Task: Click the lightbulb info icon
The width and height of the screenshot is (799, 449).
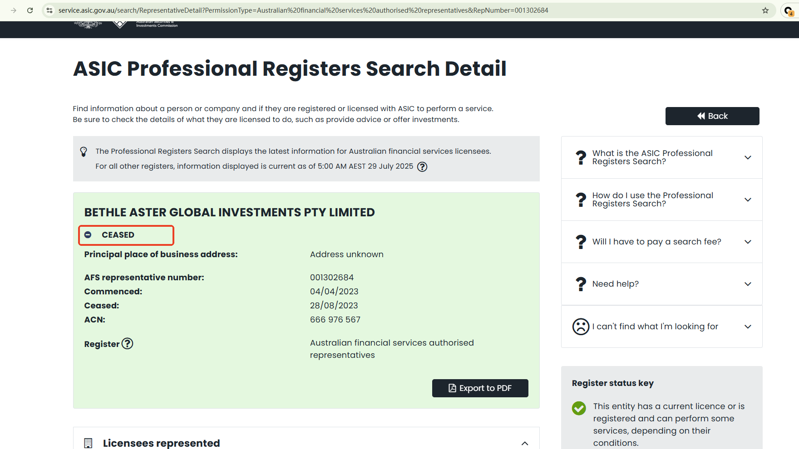Action: (84, 151)
